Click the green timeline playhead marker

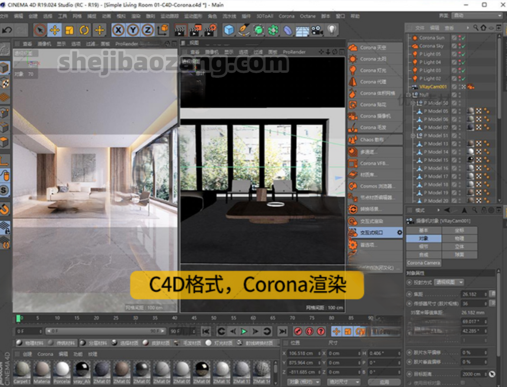tap(18, 319)
